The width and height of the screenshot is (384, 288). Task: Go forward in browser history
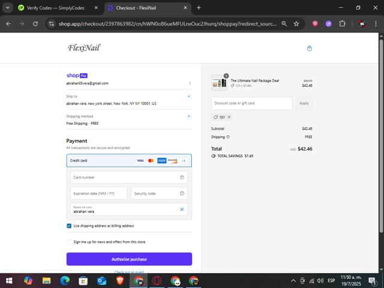(x=22, y=24)
